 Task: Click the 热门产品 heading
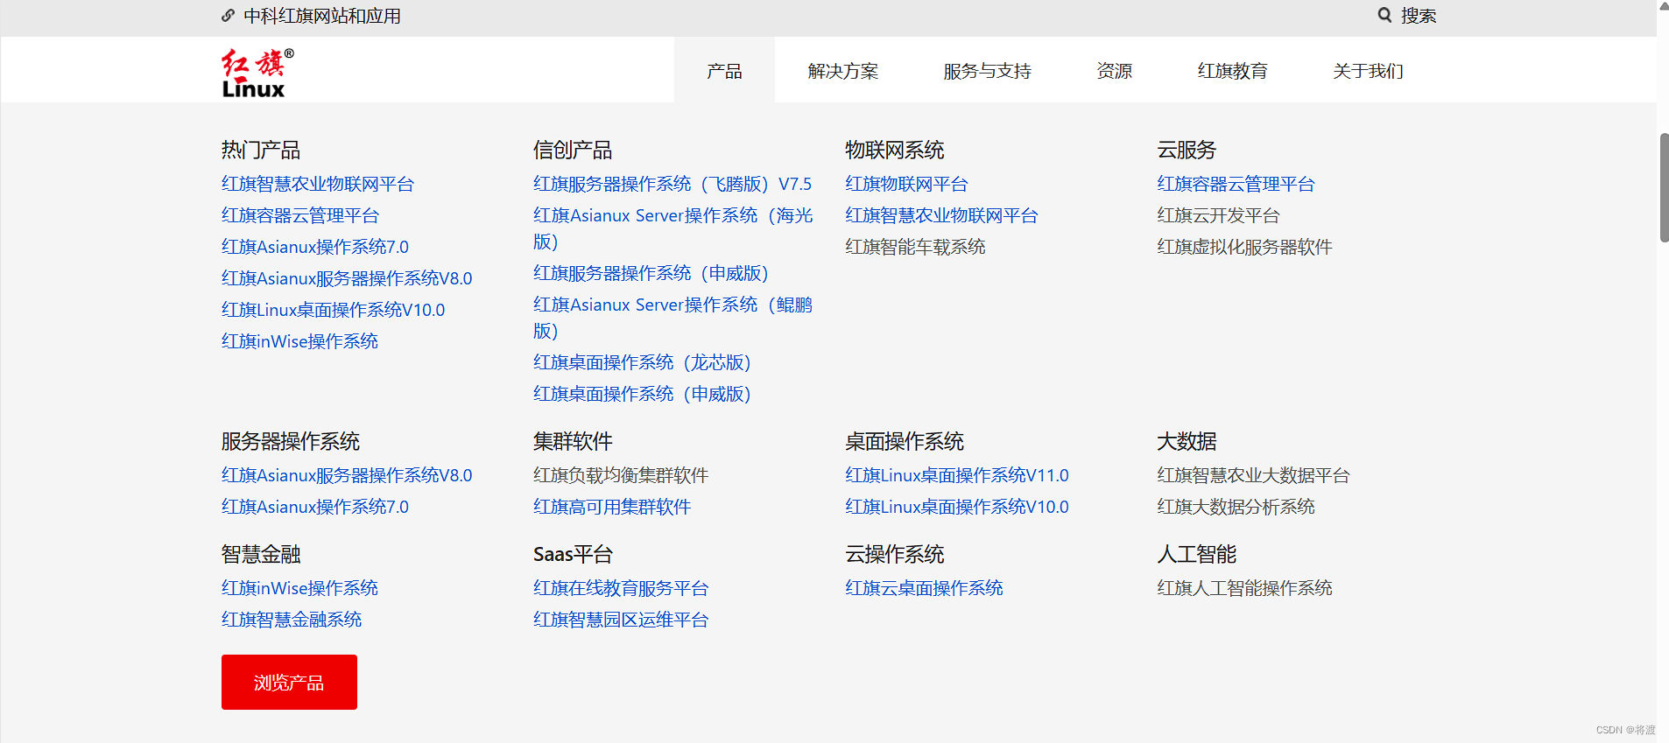[x=261, y=150]
